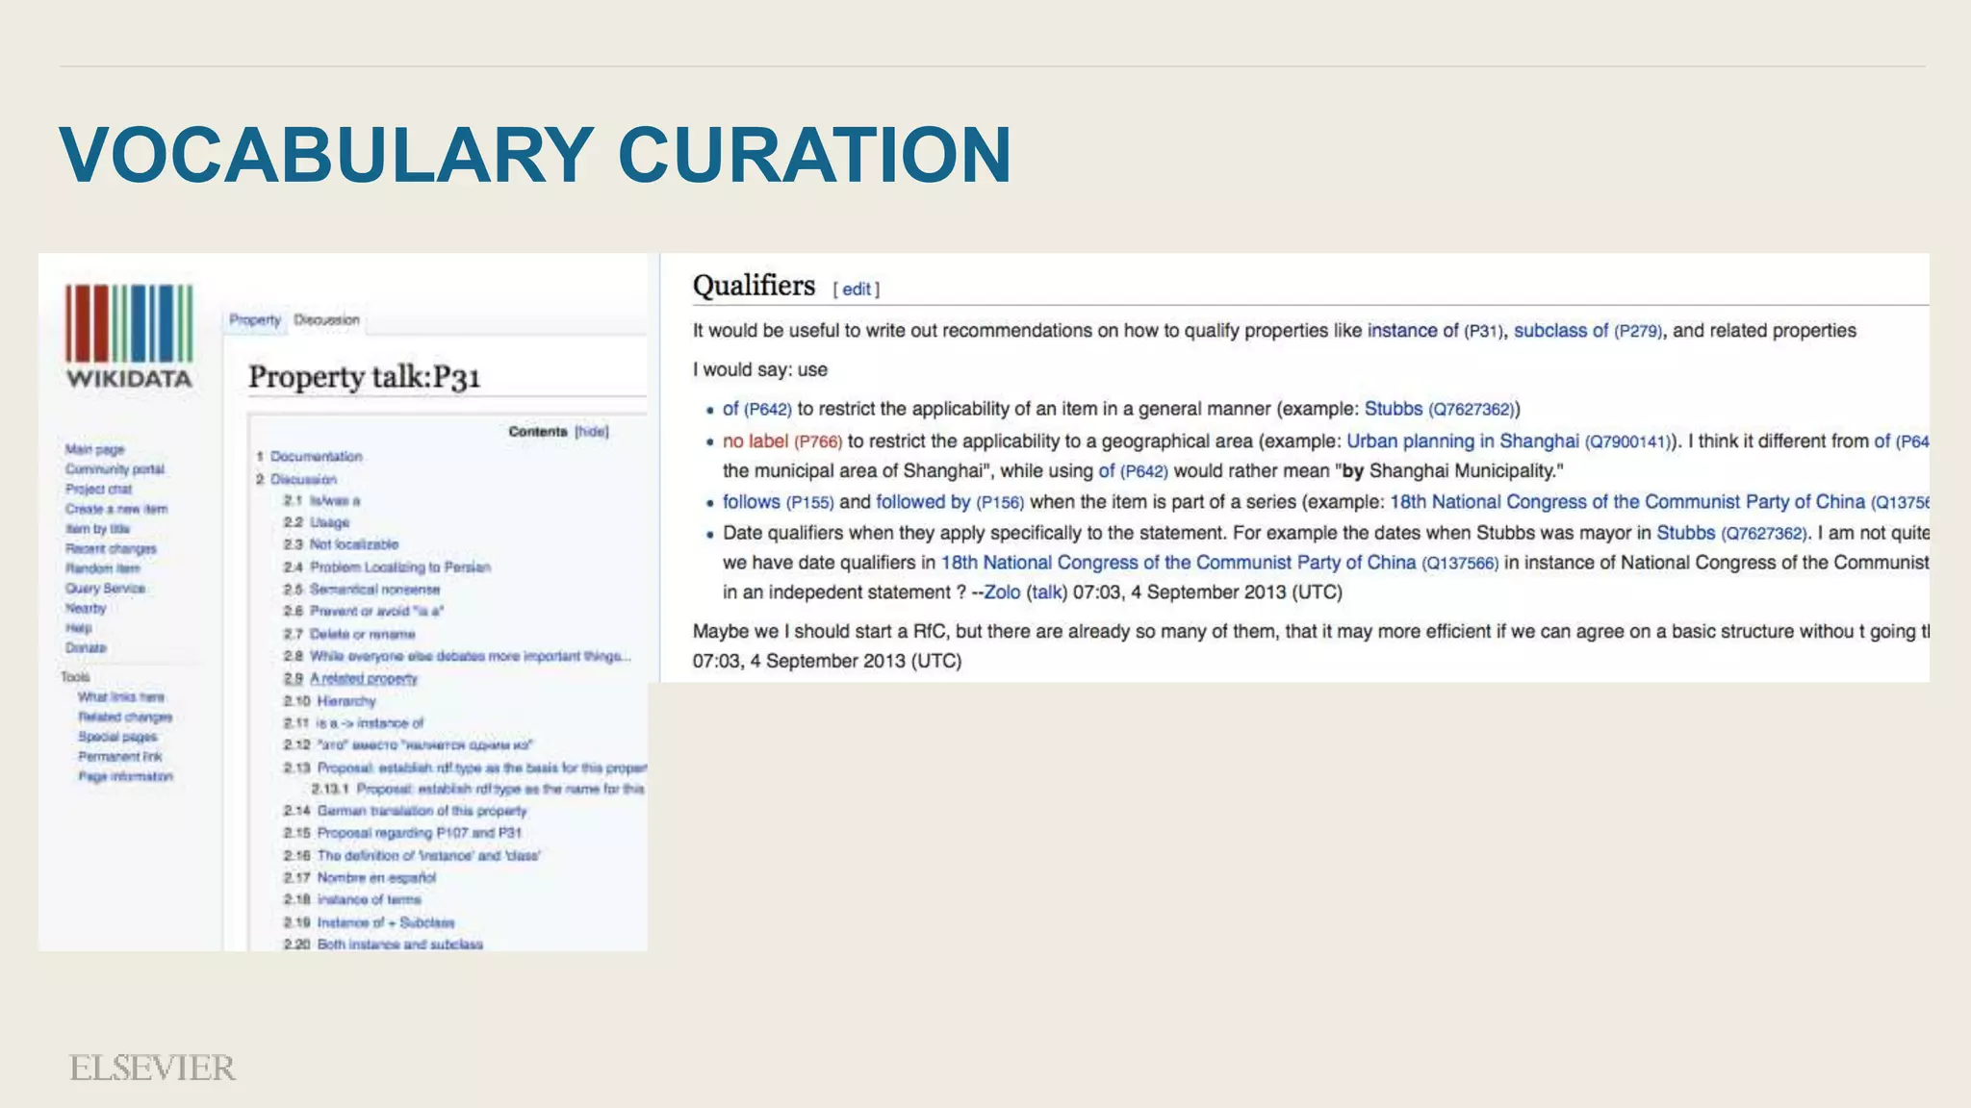The image size is (1971, 1108).
Task: Open Zolo's talk page link
Action: pos(1047,592)
